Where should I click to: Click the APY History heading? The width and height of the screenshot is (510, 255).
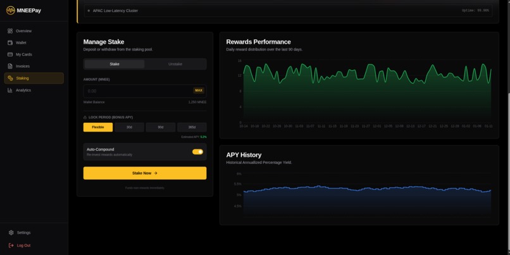(244, 155)
